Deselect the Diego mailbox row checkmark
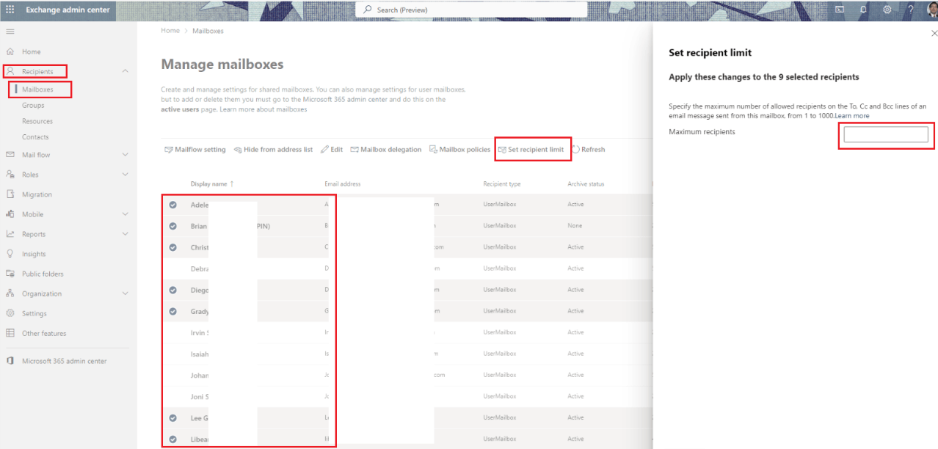 pos(173,290)
